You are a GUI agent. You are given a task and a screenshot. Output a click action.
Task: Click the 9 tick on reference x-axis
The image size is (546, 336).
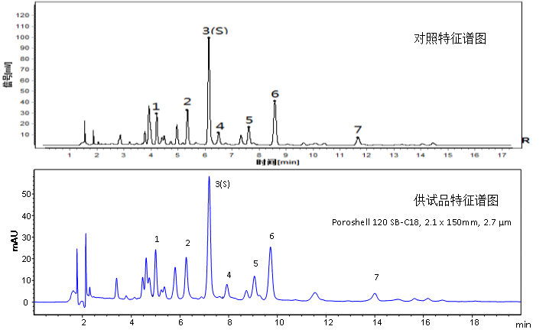(x=285, y=155)
